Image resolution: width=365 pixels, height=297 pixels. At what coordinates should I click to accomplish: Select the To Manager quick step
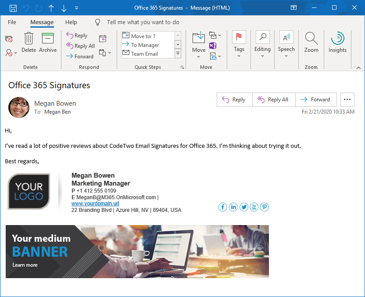point(148,45)
